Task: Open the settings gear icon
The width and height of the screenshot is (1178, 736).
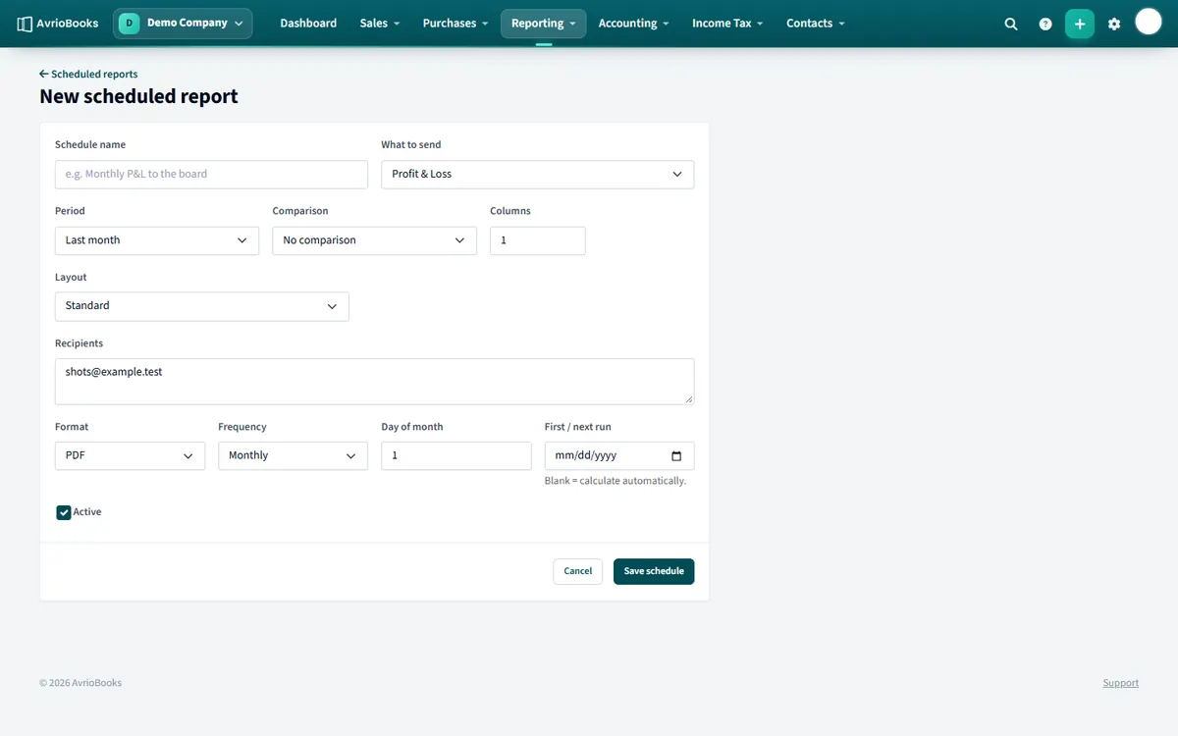Action: 1114,24
